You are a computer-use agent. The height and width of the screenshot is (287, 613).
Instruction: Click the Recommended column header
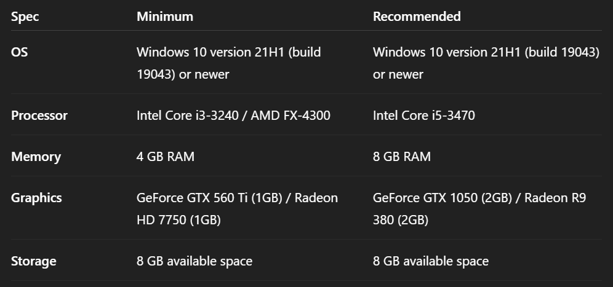[x=416, y=17]
